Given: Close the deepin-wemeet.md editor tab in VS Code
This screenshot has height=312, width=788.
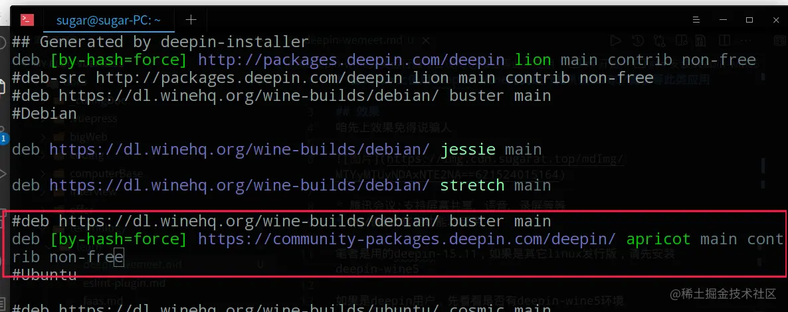Looking at the screenshot, I should [425, 40].
